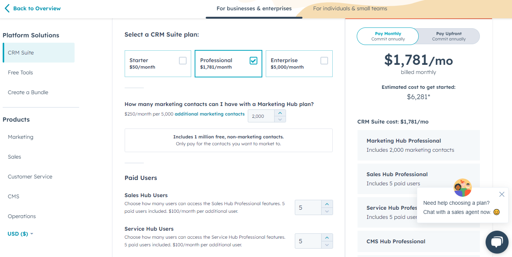Check the Enterprise plan checkbox
This screenshot has width=512, height=257.
324,61
